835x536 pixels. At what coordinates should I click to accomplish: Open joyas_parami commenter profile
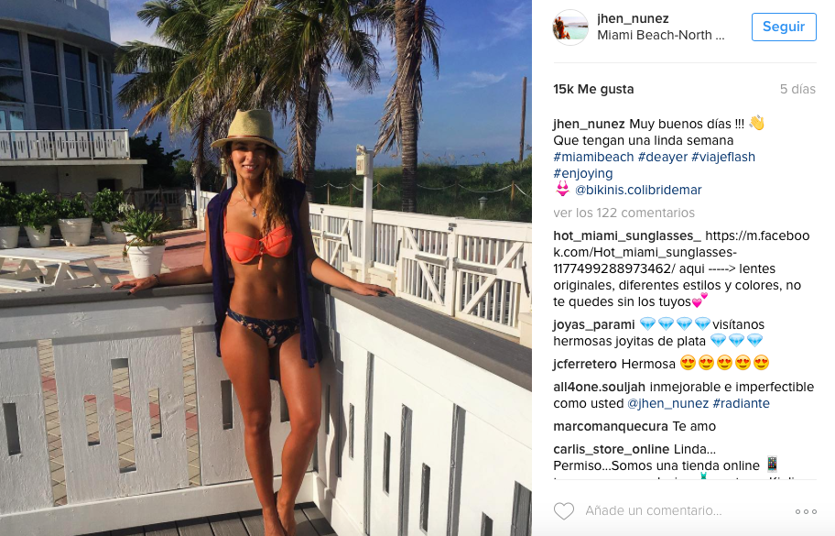point(594,324)
